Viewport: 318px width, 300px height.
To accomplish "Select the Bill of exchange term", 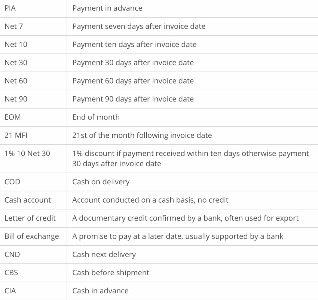I will coord(32,236).
